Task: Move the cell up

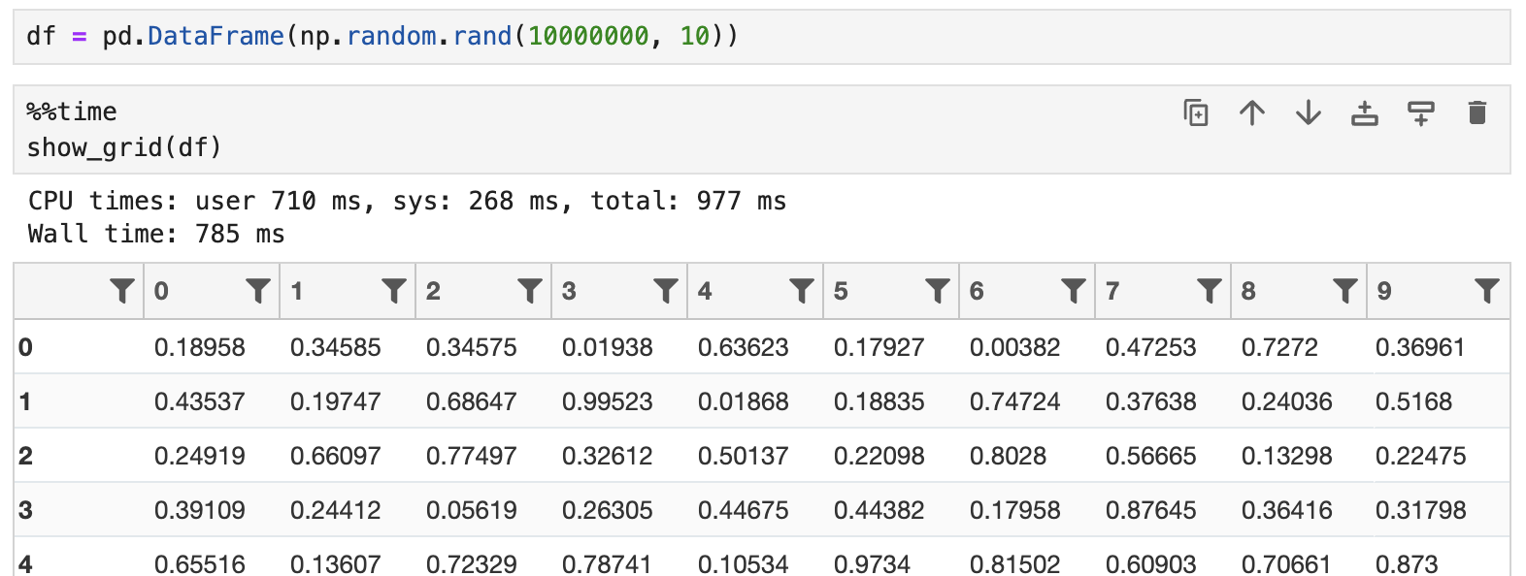Action: tap(1252, 113)
